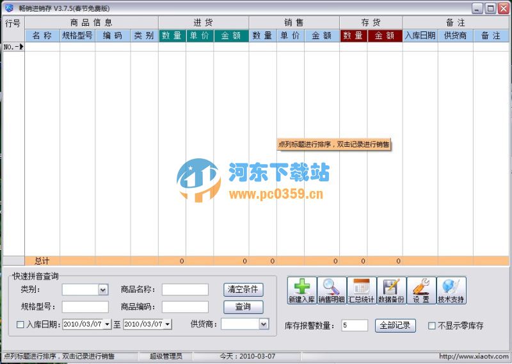512x364 pixels.
Task: Click the 商品编码 input field
Action: point(185,307)
